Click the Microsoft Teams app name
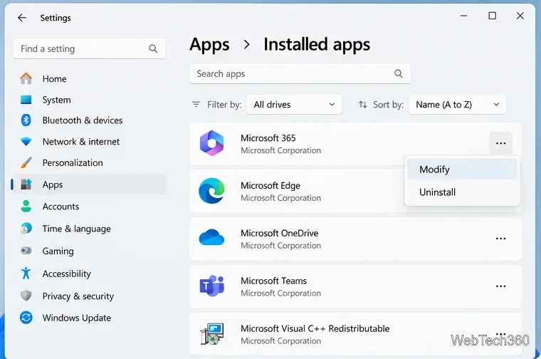Viewport: 541px width, 359px height. click(x=273, y=281)
